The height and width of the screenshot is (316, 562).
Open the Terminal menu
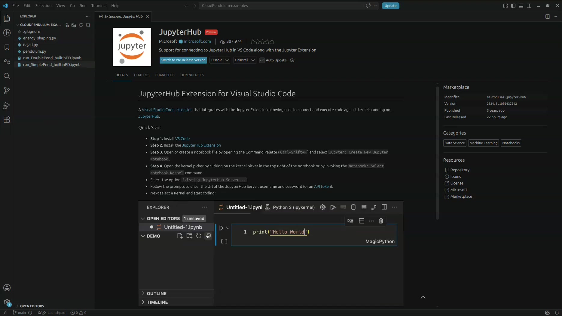click(x=99, y=6)
